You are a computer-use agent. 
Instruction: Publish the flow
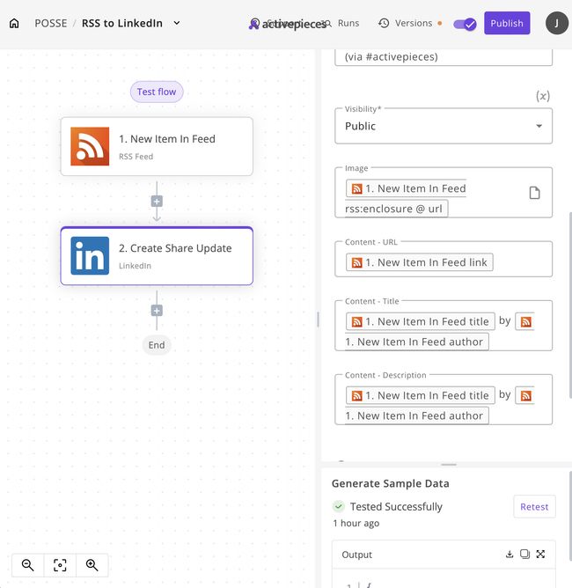[x=507, y=23]
